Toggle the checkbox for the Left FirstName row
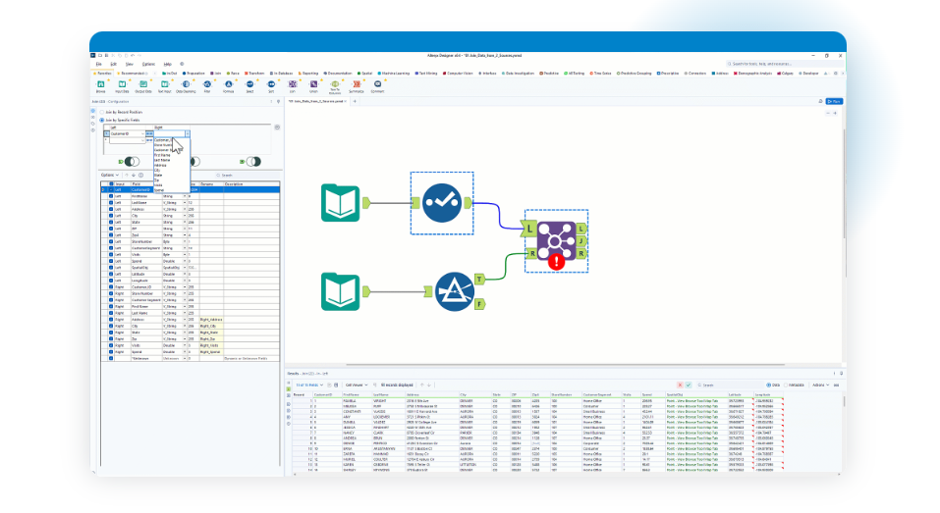Screen dimensions: 940x513 (111, 196)
